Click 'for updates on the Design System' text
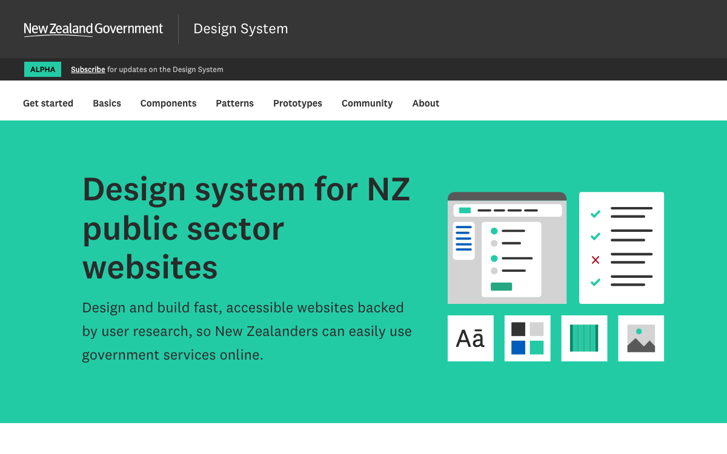This screenshot has width=727, height=454. pos(165,70)
